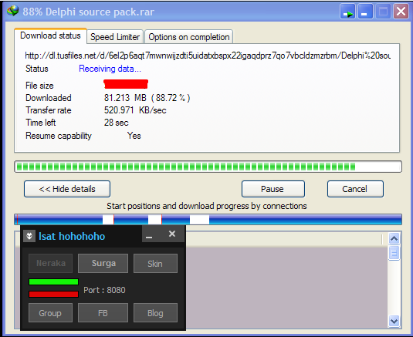
Task: Click the '81.213 MB ( 88.72 % )' value
Action: coord(147,98)
